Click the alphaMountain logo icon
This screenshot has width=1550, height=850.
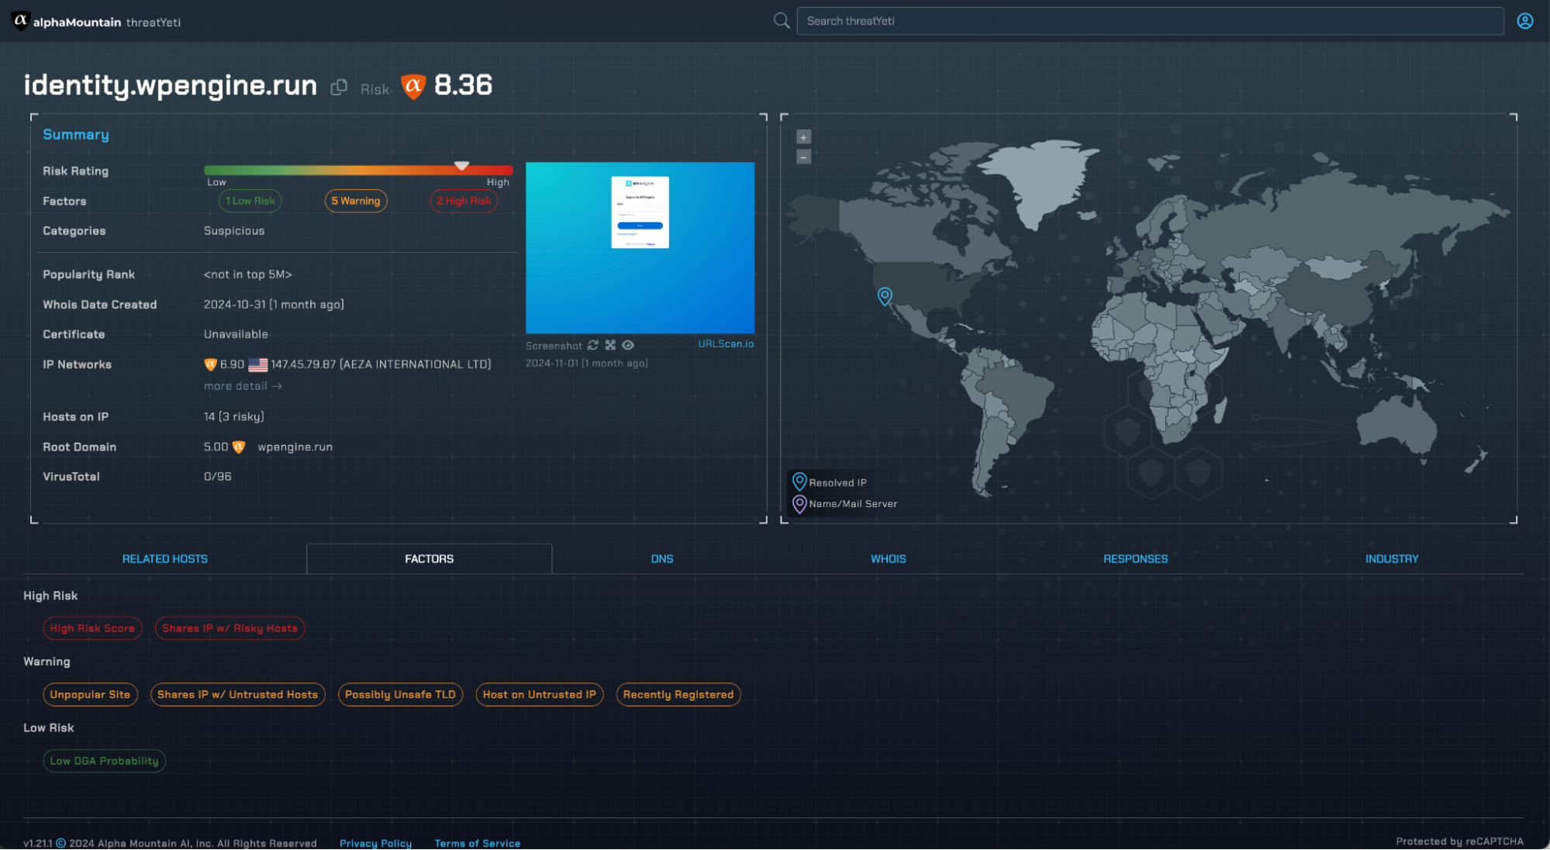(x=20, y=21)
